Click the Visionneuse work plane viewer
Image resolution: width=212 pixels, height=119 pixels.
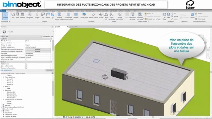coord(200,19)
